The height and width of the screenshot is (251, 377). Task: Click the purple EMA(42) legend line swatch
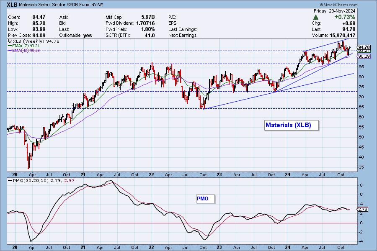[10, 51]
